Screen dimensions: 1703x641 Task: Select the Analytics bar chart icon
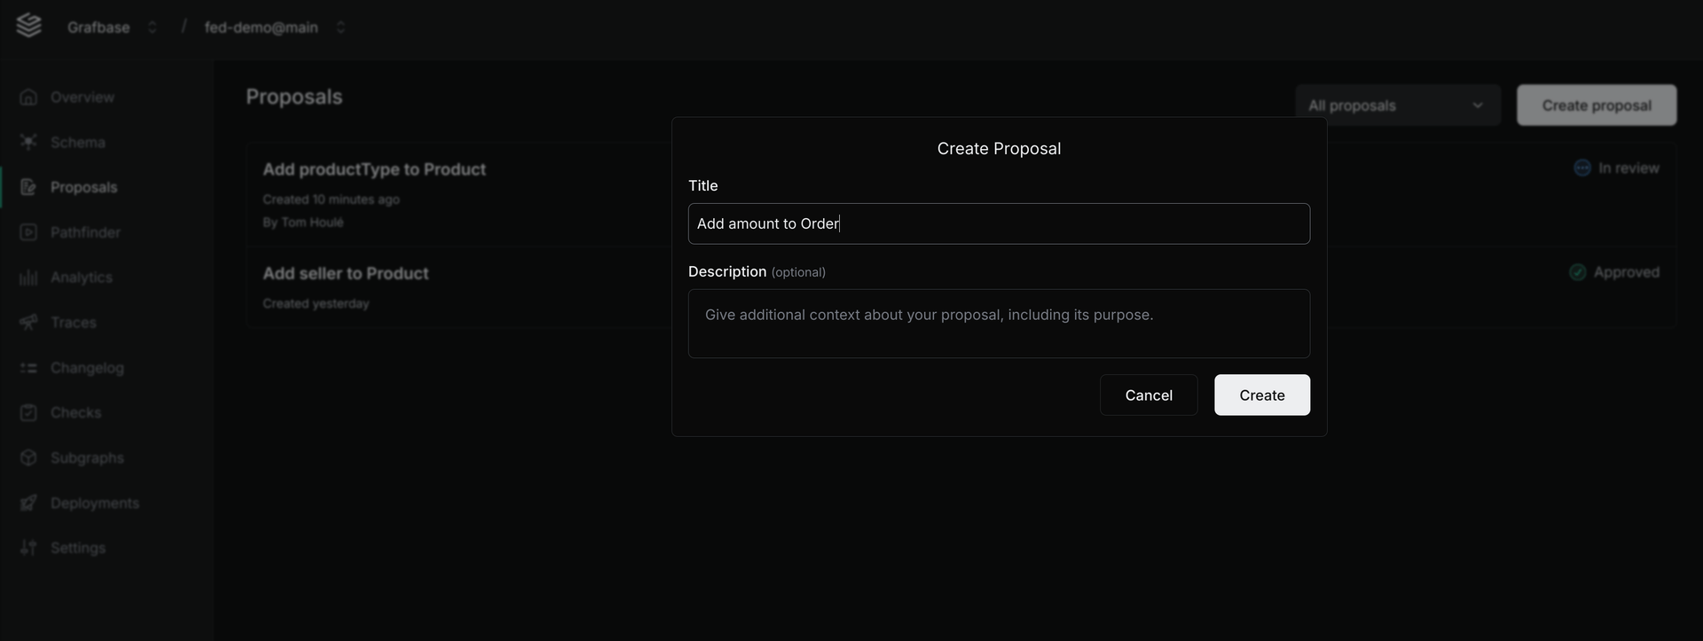click(x=28, y=278)
